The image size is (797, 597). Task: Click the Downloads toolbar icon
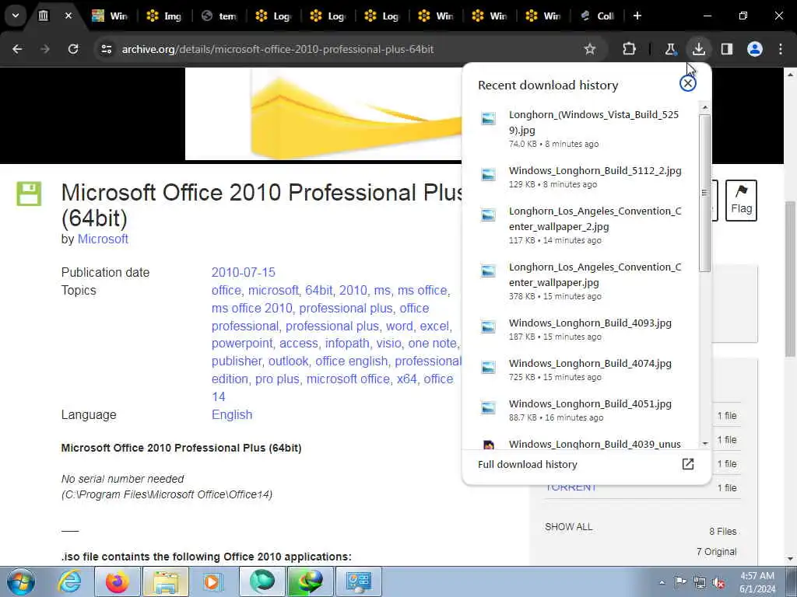tap(699, 49)
